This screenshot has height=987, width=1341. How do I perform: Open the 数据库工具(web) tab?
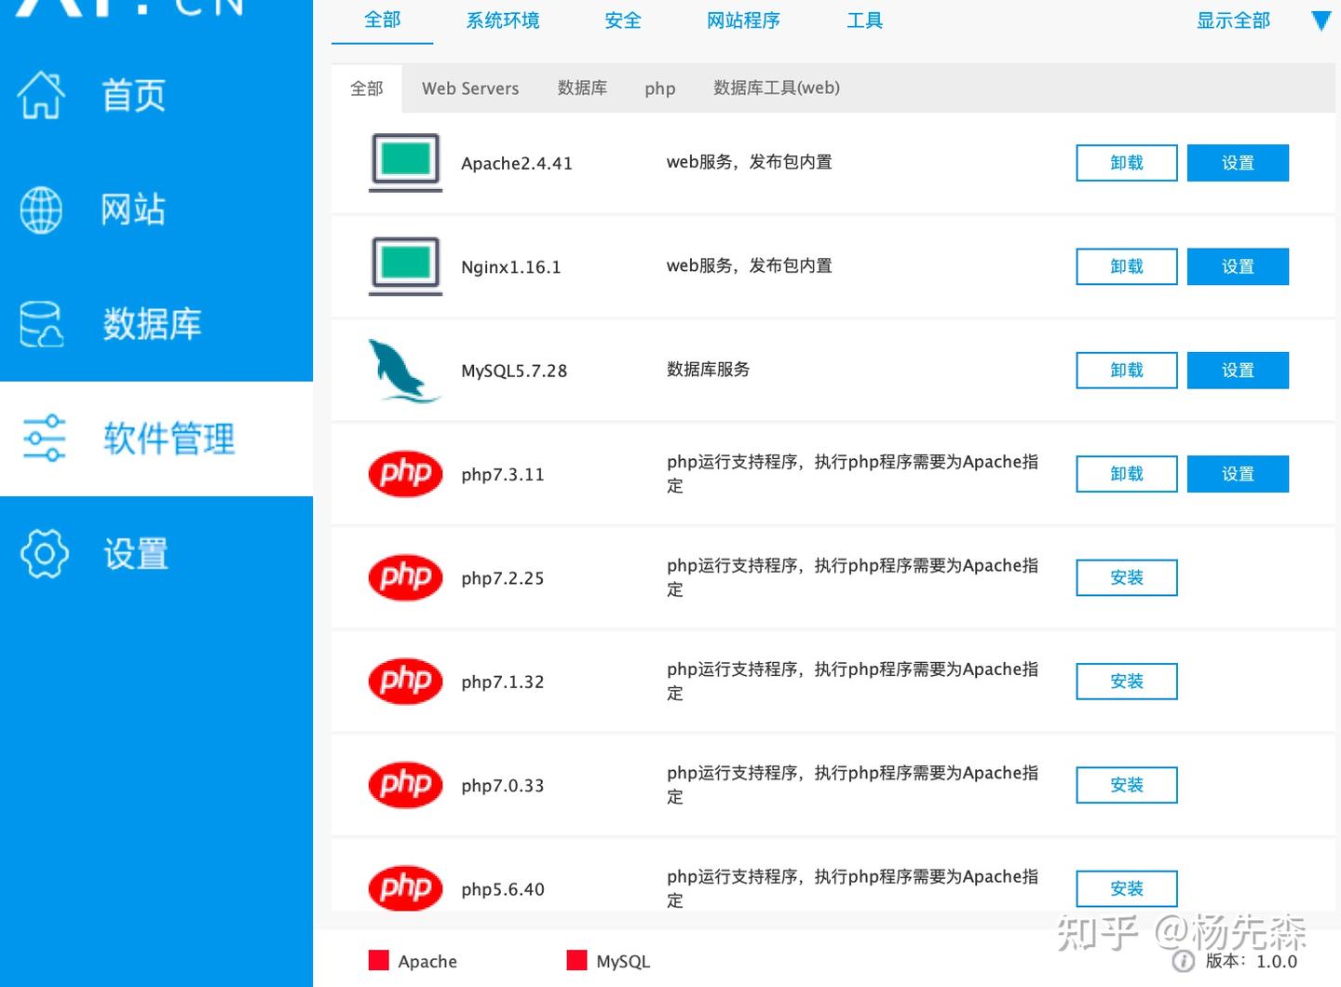tap(776, 88)
